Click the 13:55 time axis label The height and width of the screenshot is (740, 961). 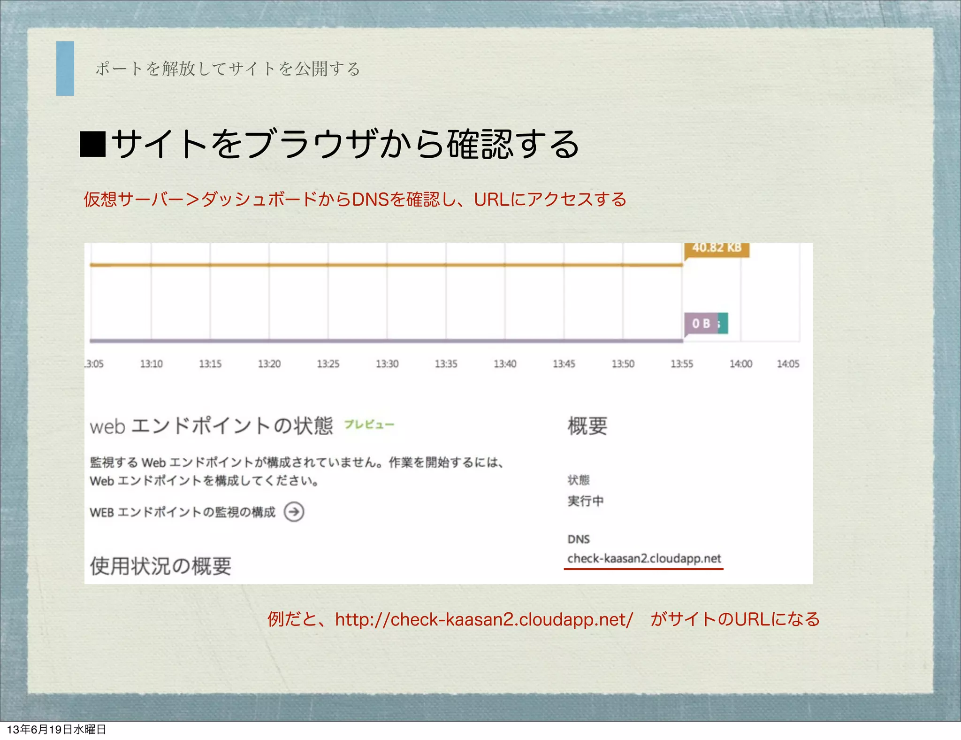(682, 364)
